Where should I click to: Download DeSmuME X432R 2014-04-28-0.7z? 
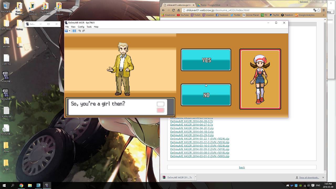(x=192, y=121)
